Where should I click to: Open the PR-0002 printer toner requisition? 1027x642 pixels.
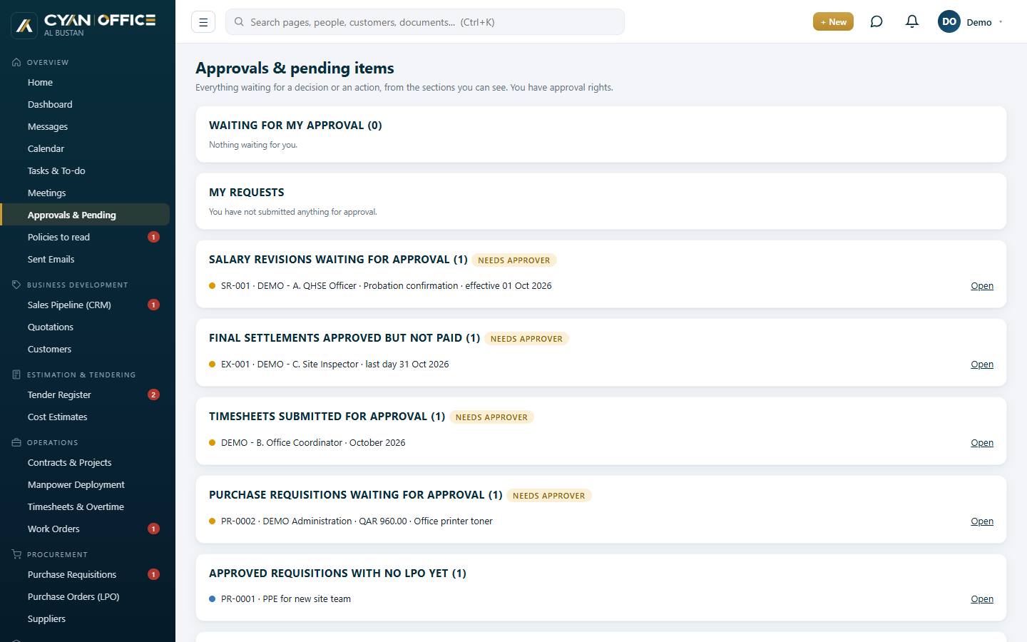pyautogui.click(x=982, y=521)
